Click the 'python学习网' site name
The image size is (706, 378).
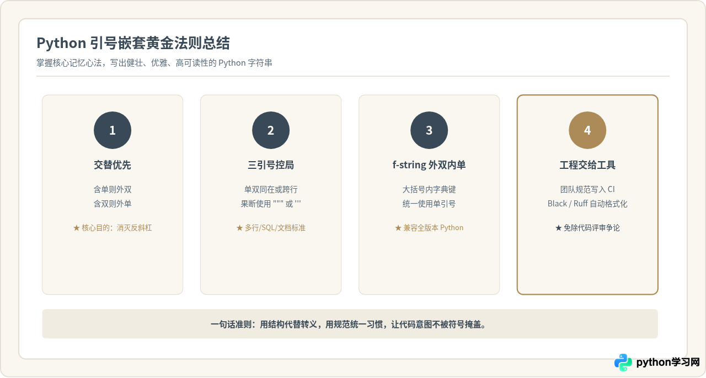(x=668, y=363)
